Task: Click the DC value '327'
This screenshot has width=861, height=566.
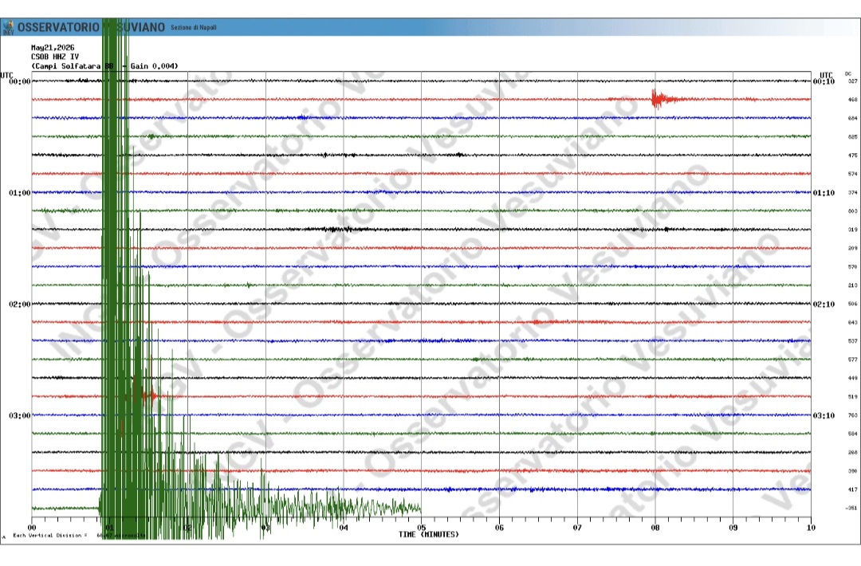Action: click(x=852, y=81)
